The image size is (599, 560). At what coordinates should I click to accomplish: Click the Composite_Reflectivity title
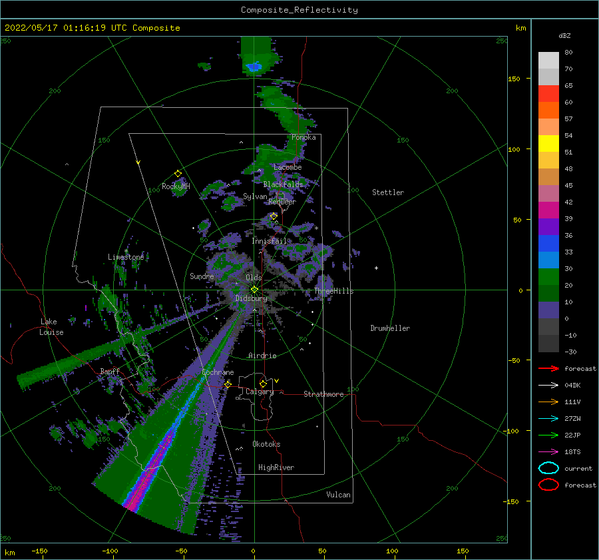pyautogui.click(x=299, y=10)
